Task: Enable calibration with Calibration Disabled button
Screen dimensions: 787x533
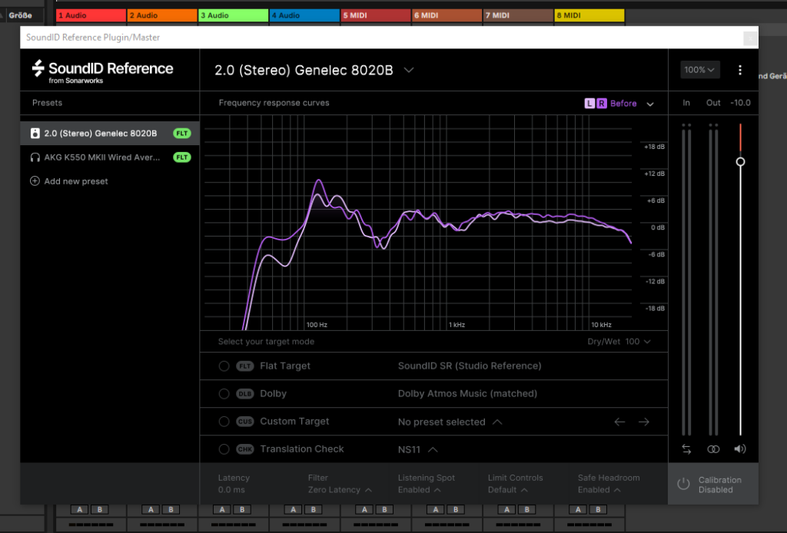Action: click(x=712, y=485)
